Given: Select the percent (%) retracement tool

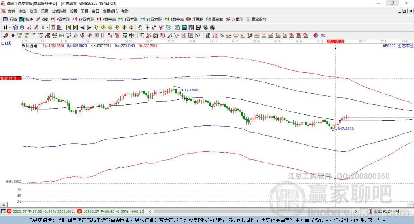Looking at the screenshot, I should click(222, 36).
